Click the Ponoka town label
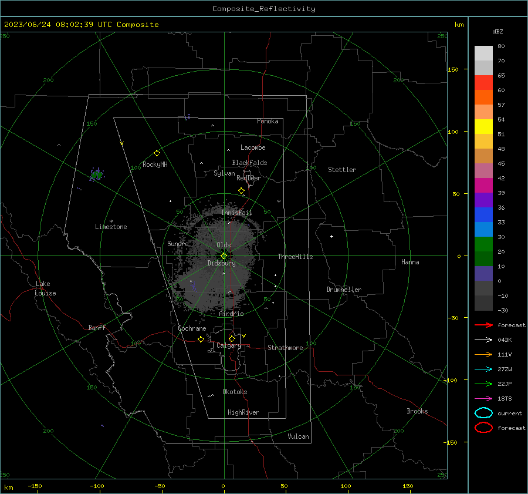This screenshot has width=528, height=494. click(268, 121)
